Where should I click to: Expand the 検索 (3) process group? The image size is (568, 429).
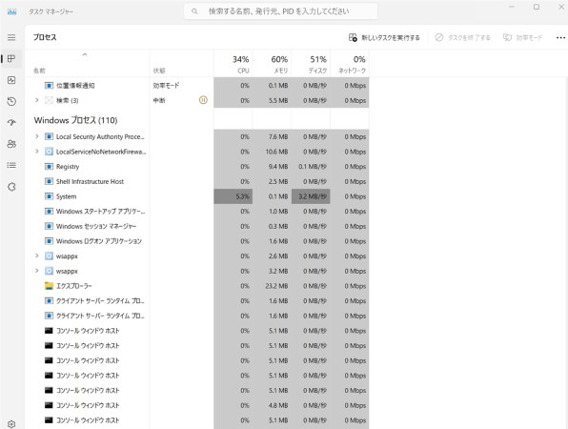(36, 100)
